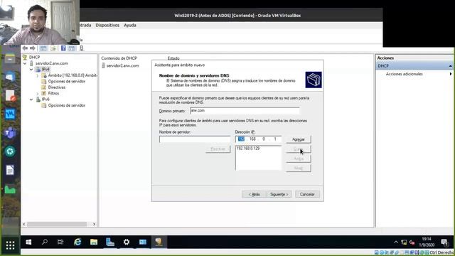Click the blue window icon next to Settings gear
Viewport: 455px width, 256px height.
(x=143, y=242)
